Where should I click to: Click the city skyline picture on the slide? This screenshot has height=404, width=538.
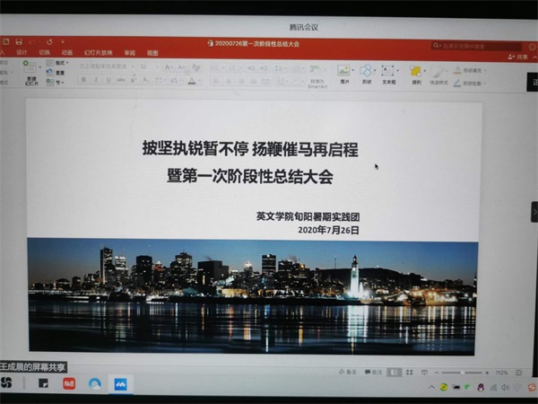[252, 296]
